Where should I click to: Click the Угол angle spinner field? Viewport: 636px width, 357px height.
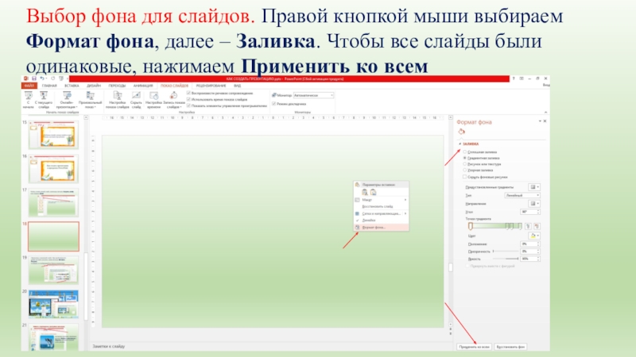point(530,212)
